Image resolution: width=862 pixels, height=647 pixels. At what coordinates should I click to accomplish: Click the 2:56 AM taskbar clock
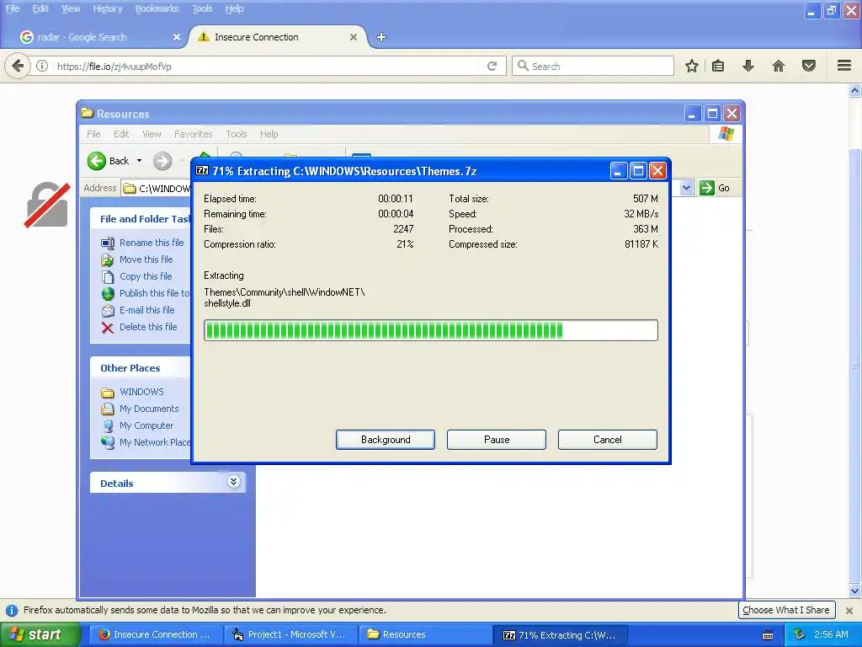coord(831,634)
